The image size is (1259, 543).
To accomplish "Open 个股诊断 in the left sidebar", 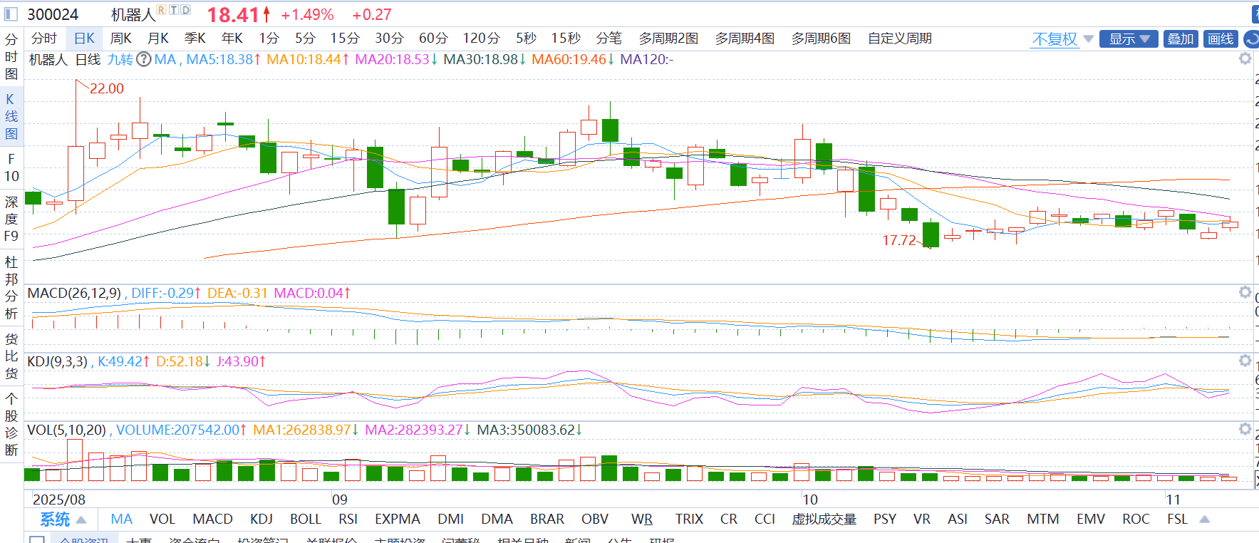I will (x=11, y=424).
